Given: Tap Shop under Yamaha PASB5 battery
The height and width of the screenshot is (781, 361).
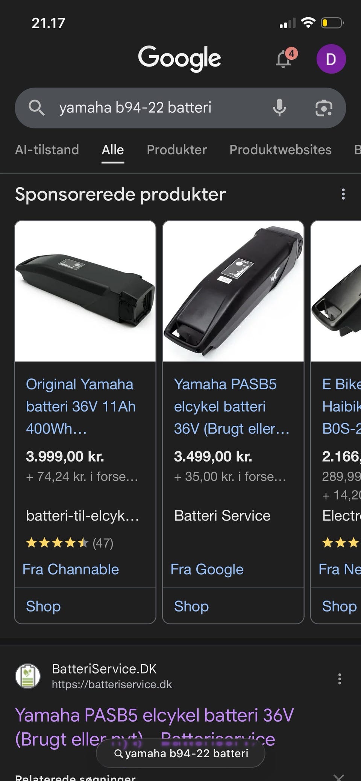Looking at the screenshot, I should point(191,606).
